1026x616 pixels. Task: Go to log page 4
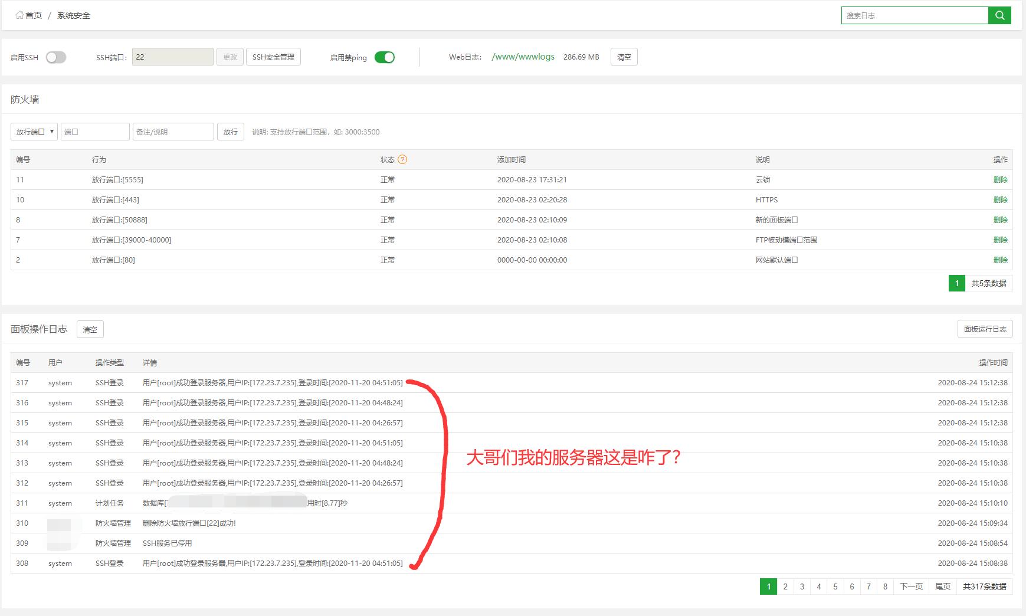(818, 586)
